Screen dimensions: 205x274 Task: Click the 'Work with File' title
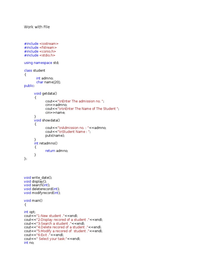click(37, 27)
